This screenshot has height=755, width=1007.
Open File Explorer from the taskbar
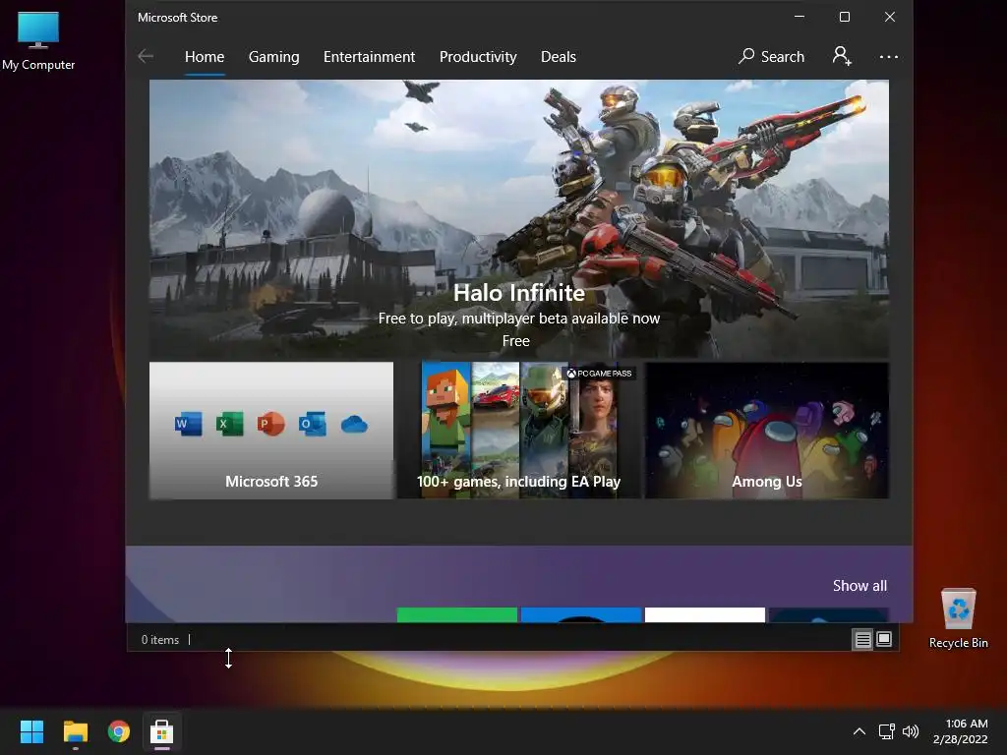[x=75, y=731]
